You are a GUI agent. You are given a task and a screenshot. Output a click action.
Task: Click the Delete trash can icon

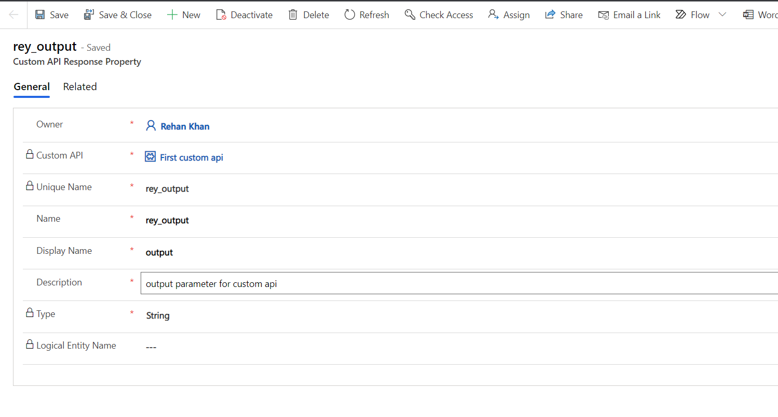click(x=293, y=15)
